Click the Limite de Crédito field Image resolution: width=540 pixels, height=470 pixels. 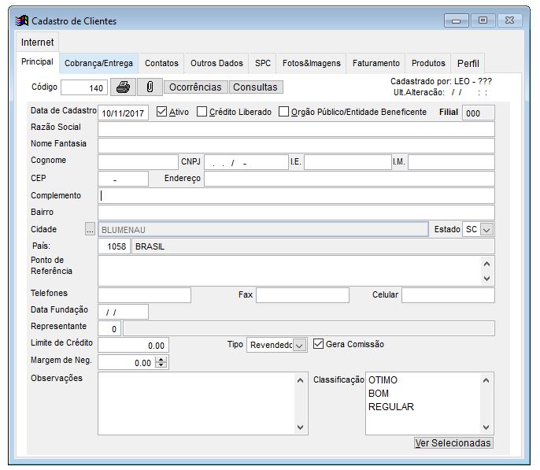point(133,345)
